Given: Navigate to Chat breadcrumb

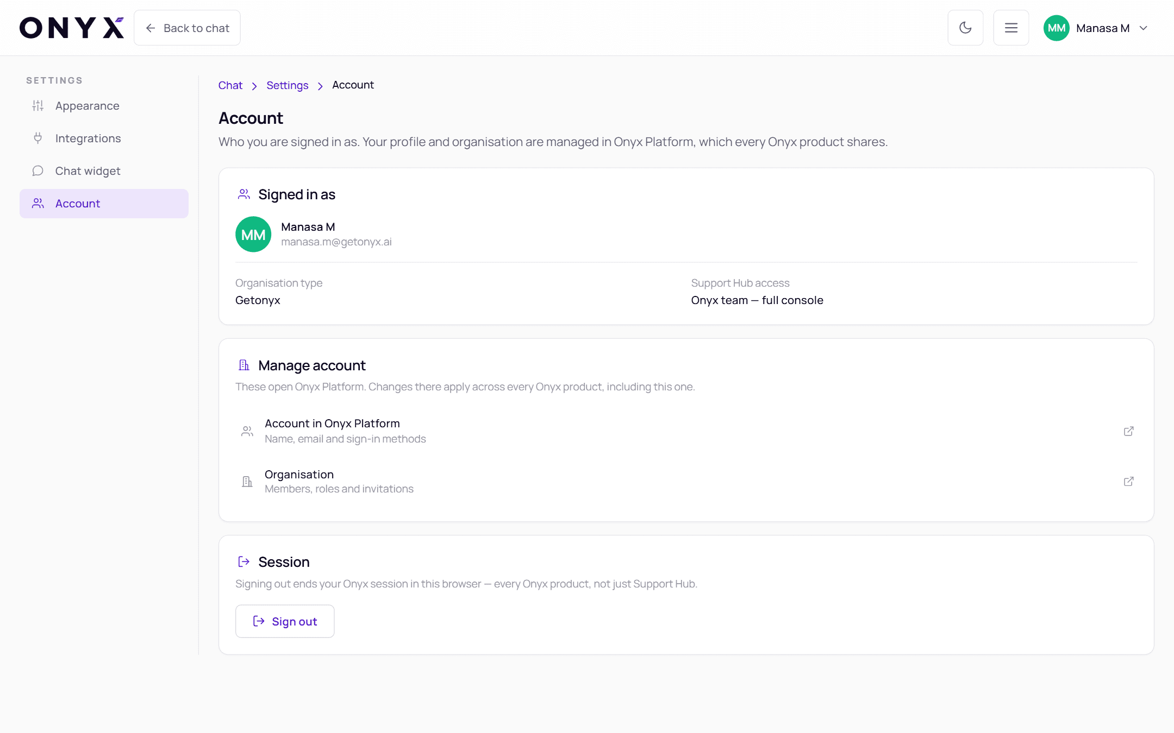Looking at the screenshot, I should 230,85.
